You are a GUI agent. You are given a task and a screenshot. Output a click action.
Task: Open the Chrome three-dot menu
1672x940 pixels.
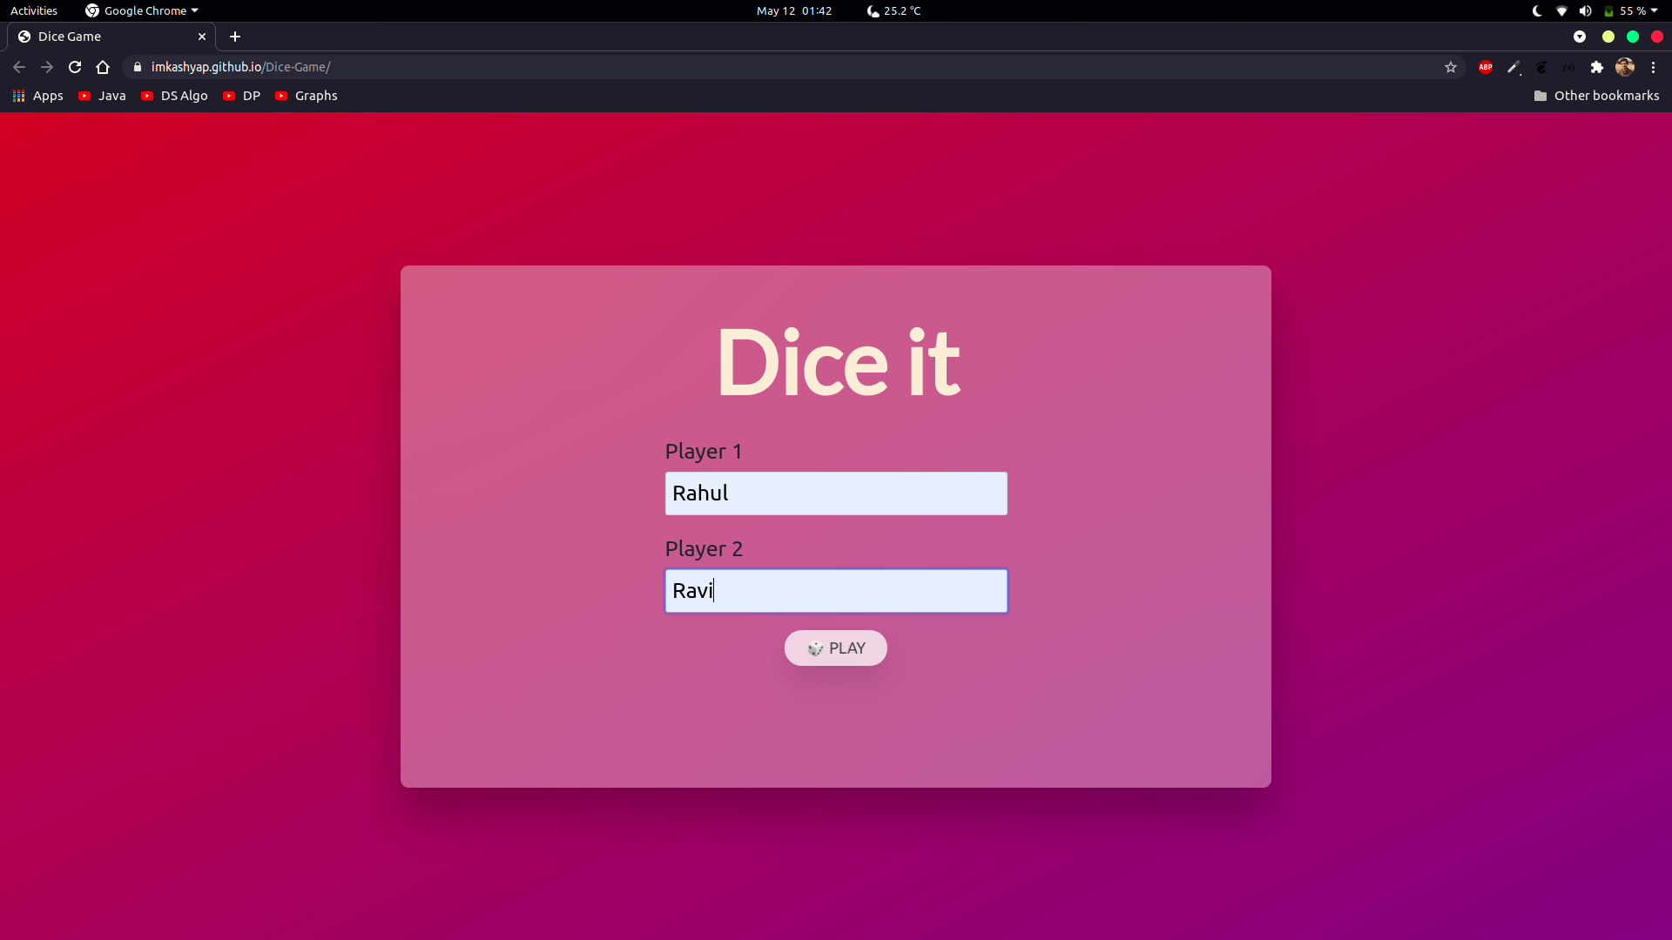pyautogui.click(x=1653, y=67)
